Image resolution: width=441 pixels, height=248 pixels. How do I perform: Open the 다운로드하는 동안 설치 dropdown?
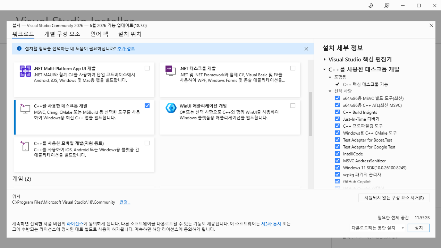point(378,228)
